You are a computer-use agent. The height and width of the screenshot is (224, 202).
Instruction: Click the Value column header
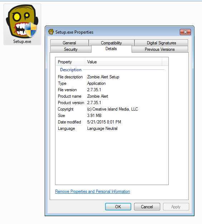pos(123,62)
